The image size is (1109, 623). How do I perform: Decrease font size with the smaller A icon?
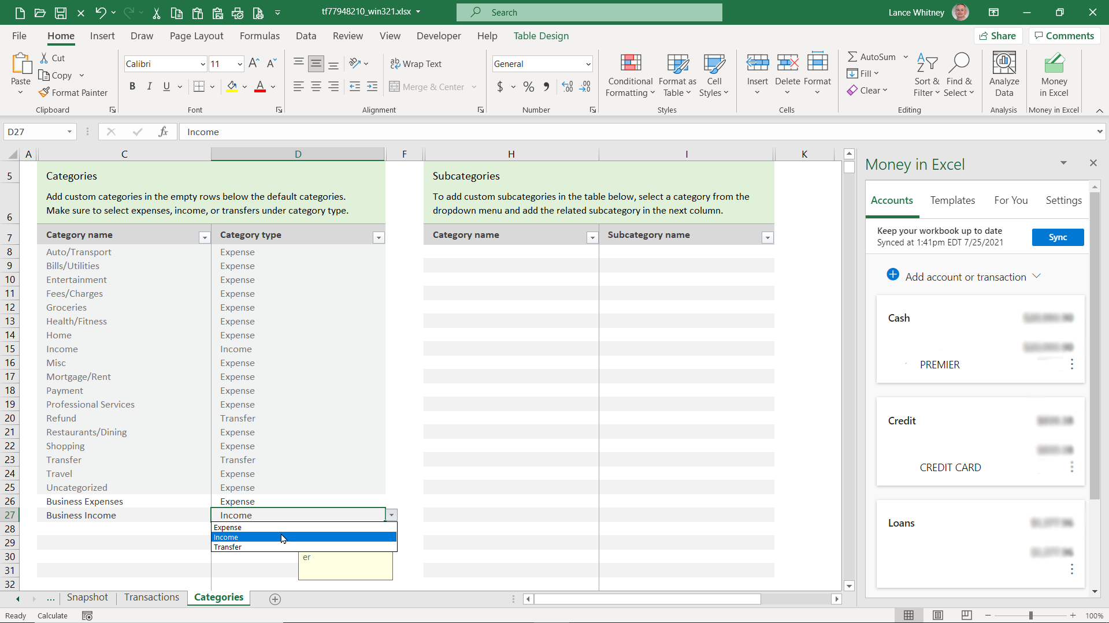click(x=272, y=64)
